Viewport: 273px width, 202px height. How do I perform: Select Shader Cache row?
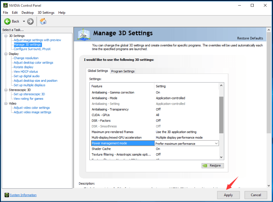pos(155,149)
